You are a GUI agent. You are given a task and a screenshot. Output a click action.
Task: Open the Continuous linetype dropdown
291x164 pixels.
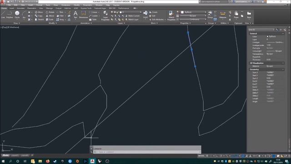(193, 19)
